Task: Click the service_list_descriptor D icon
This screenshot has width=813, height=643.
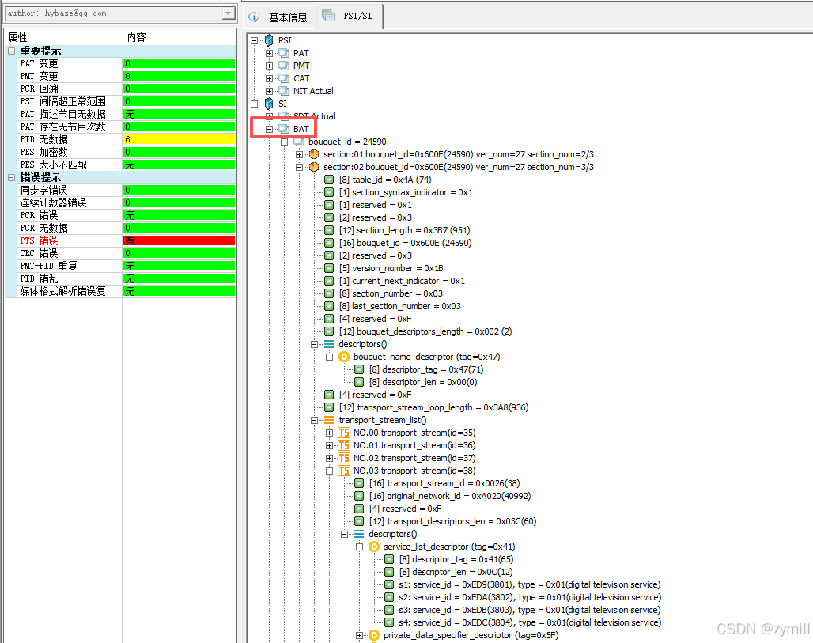Action: [374, 547]
